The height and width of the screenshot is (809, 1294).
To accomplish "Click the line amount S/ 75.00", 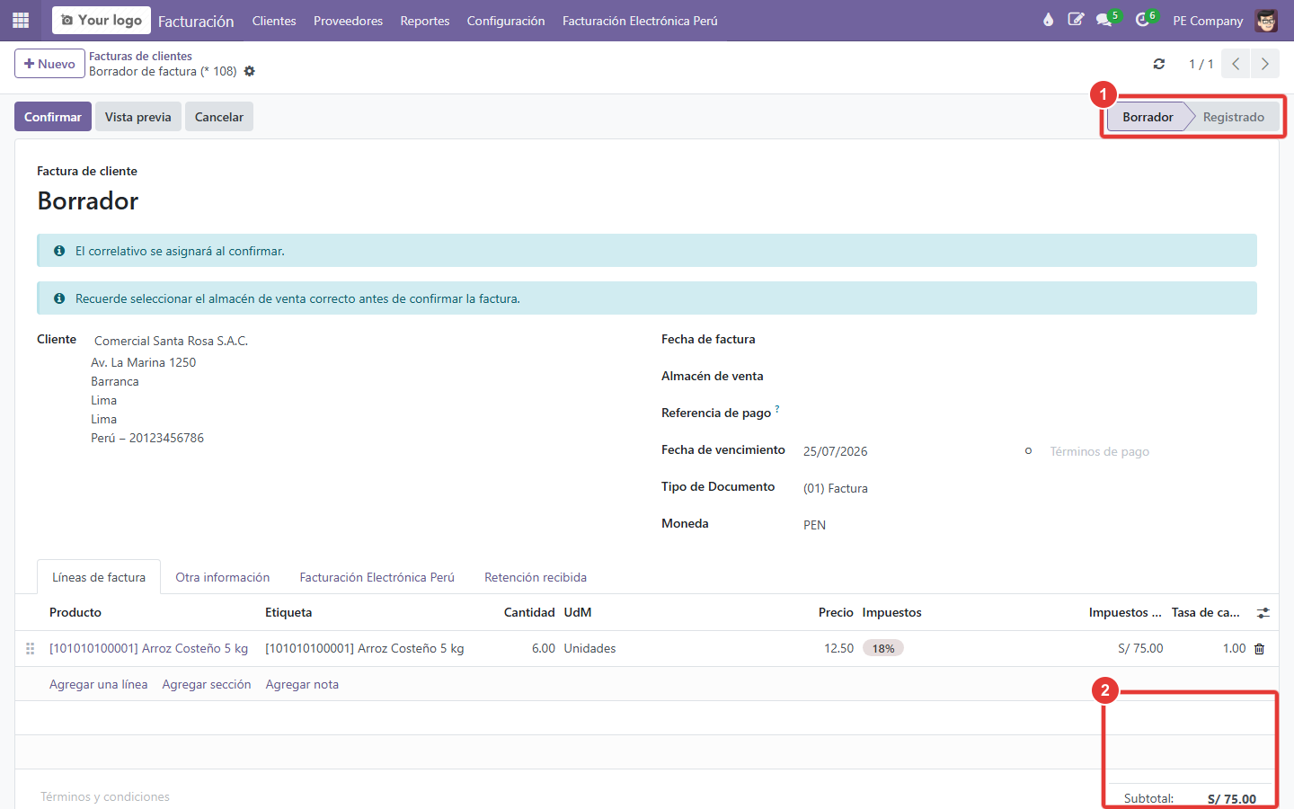I will point(1140,648).
